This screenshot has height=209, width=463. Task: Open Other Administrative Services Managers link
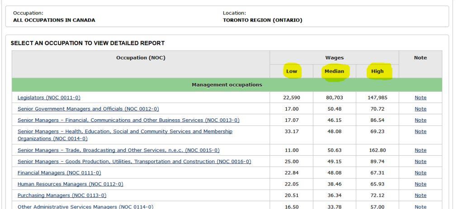[85, 207]
